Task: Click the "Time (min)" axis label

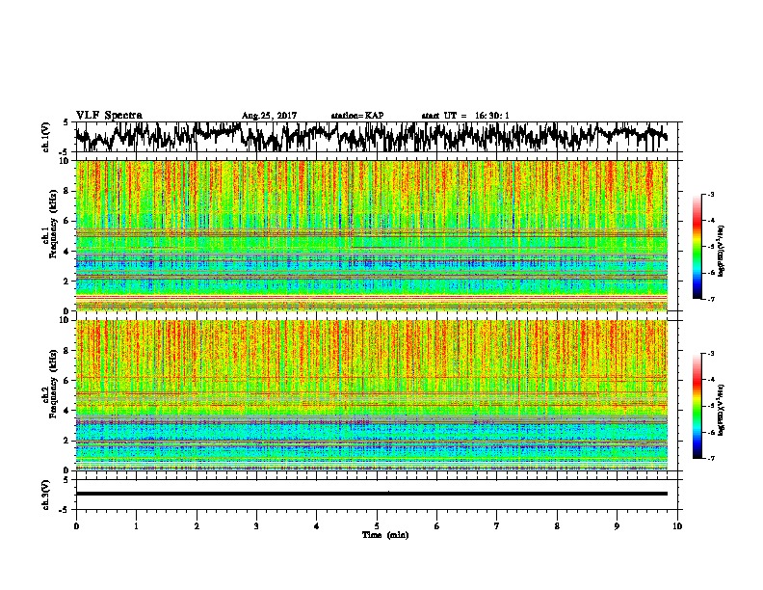Action: tap(385, 535)
